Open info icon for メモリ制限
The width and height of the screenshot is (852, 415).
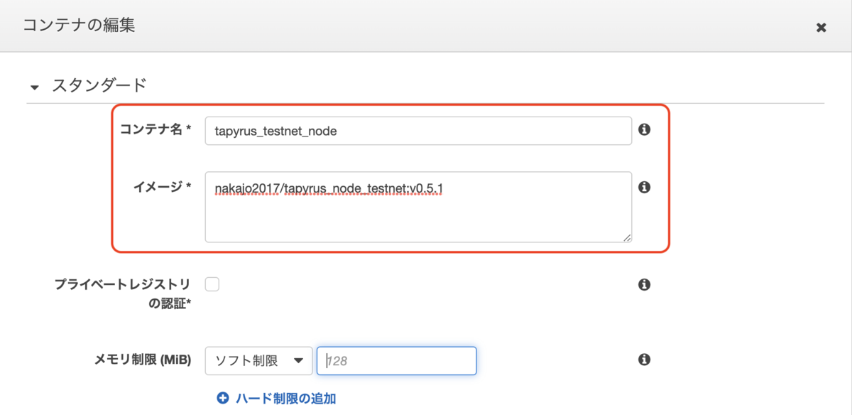(x=645, y=360)
